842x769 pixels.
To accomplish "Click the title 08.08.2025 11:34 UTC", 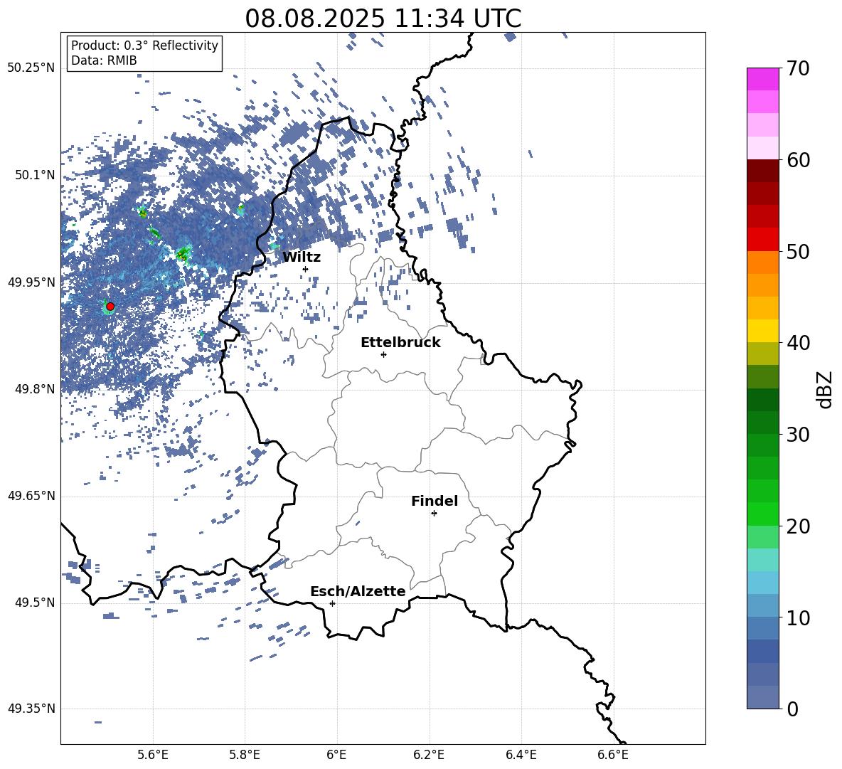I will pyautogui.click(x=383, y=18).
